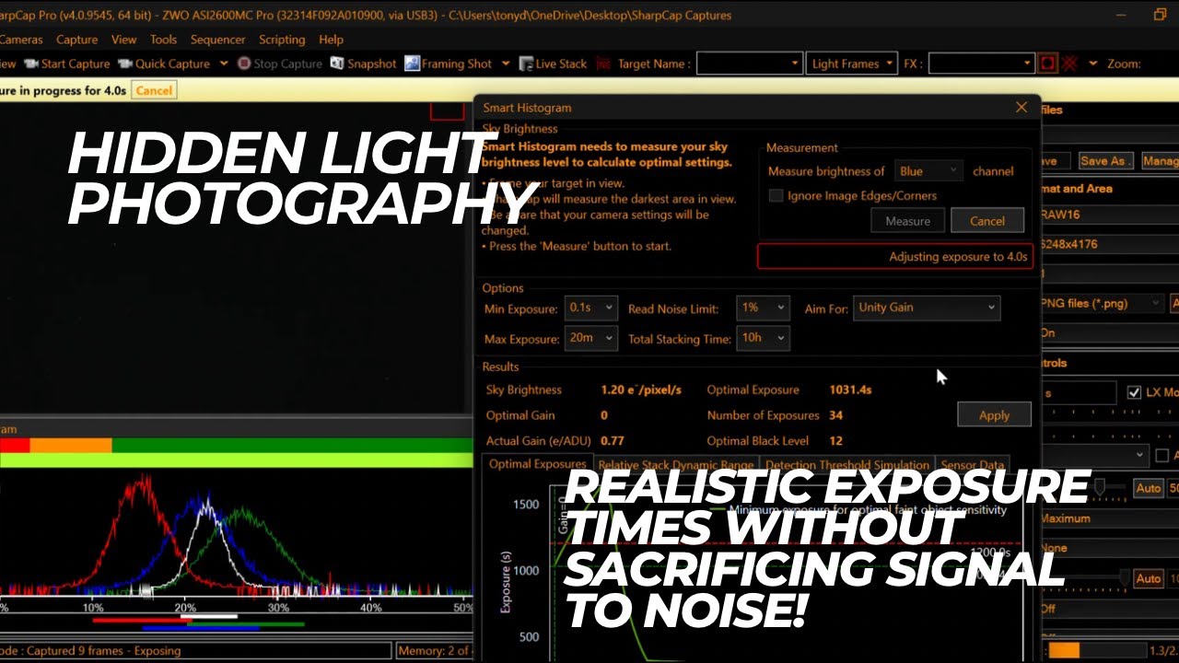The height and width of the screenshot is (663, 1179).
Task: Restore down the SharpCap Pro window
Action: point(1160,15)
